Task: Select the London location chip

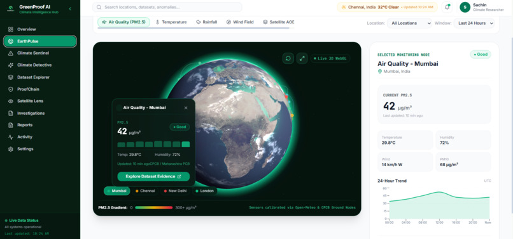Action: [x=205, y=191]
